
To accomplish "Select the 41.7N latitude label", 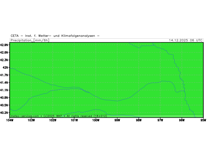I will (5, 75).
